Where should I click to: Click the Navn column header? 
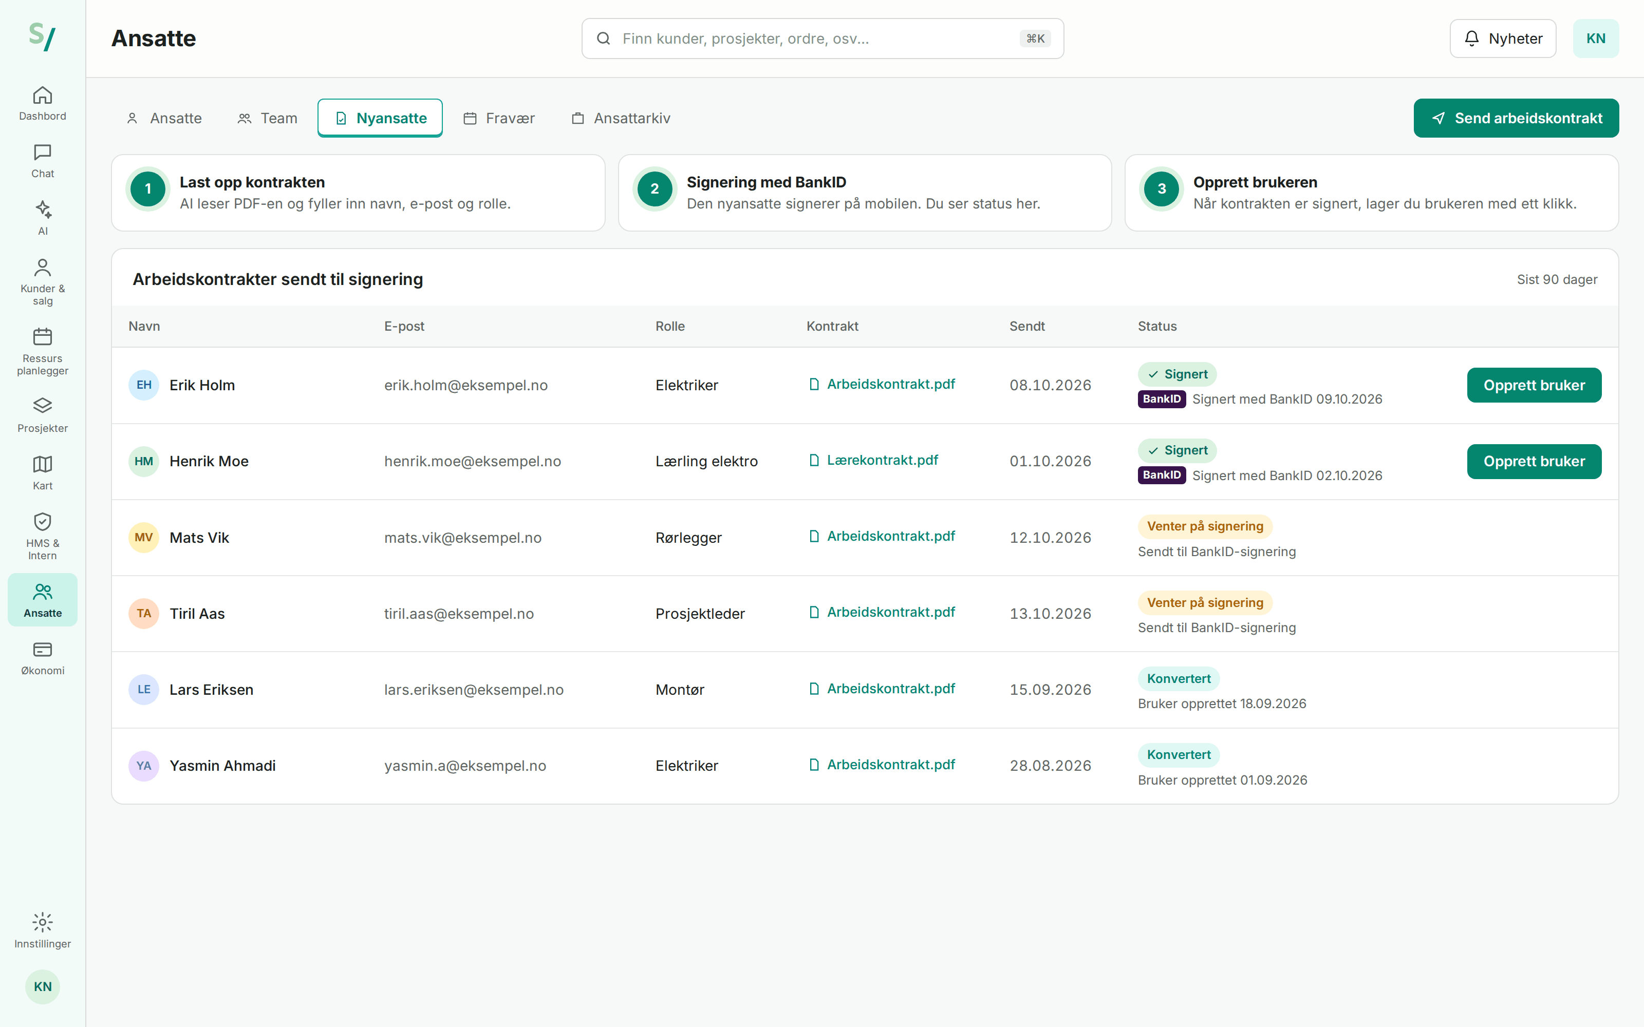point(144,326)
